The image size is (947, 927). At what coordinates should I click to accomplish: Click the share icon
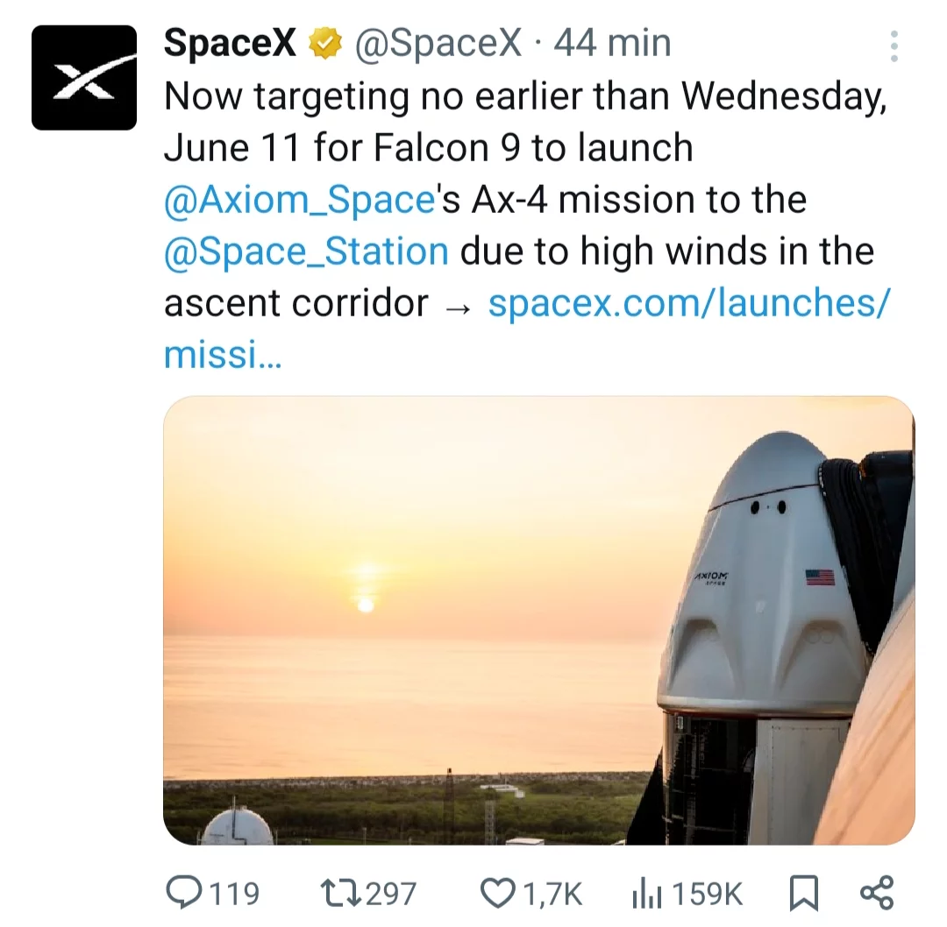click(877, 892)
